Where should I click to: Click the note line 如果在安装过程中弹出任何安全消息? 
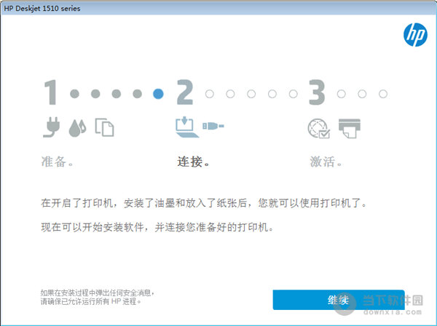click(x=98, y=293)
